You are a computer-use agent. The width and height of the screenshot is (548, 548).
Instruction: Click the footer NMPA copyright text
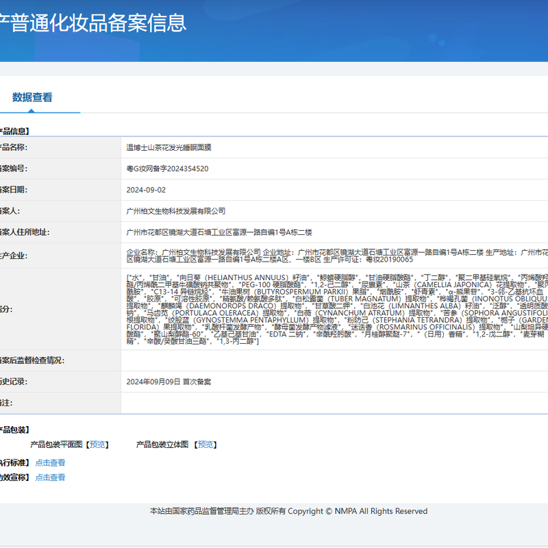pyautogui.click(x=288, y=511)
